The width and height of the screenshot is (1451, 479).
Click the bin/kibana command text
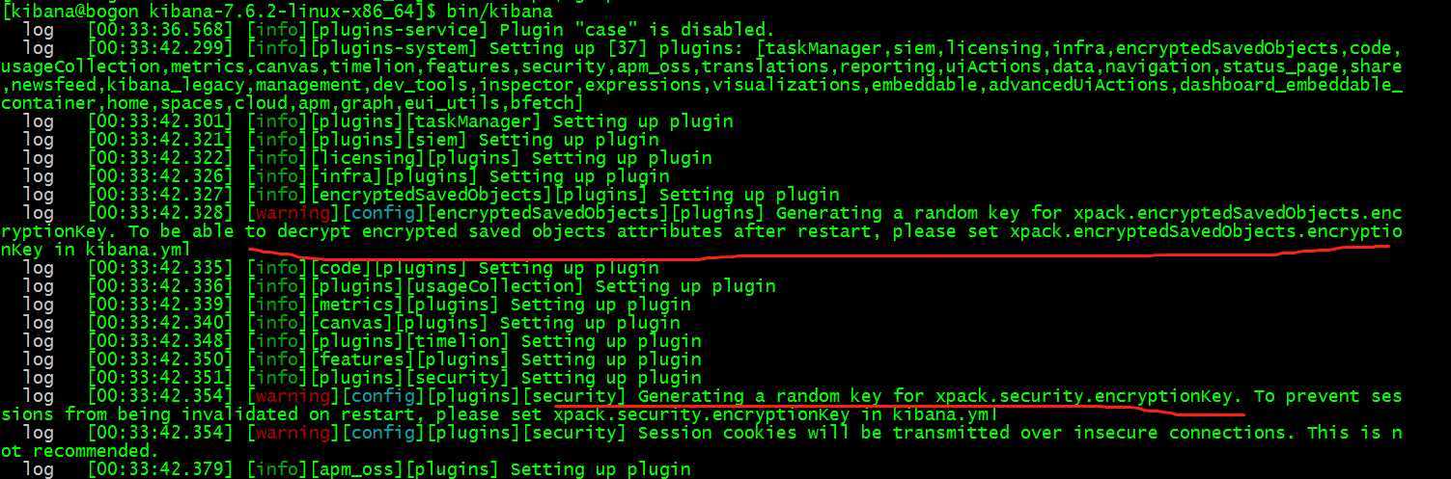500,12
